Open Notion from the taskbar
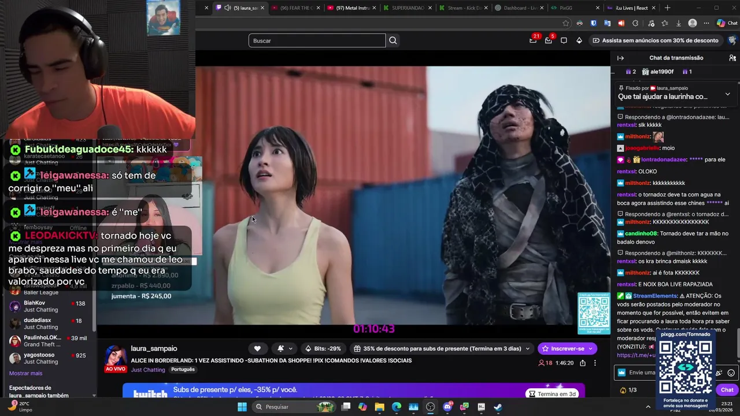Image resolution: width=740 pixels, height=416 pixels. click(481, 407)
